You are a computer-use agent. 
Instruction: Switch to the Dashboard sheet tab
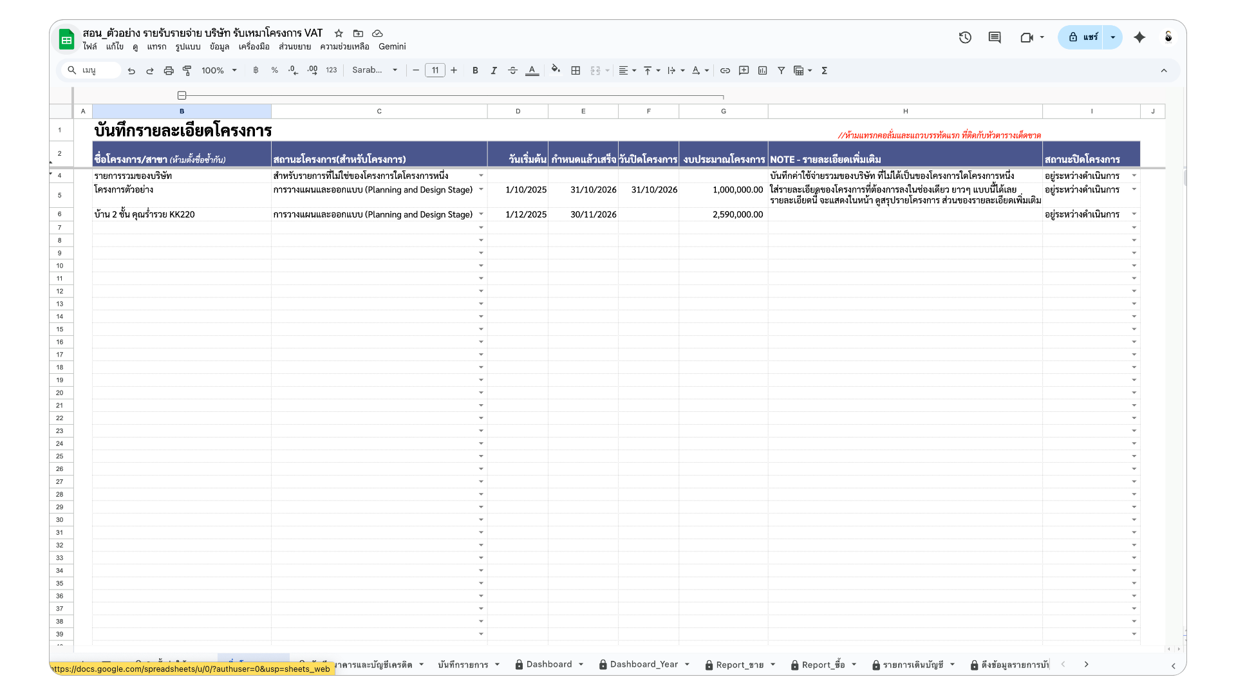pyautogui.click(x=548, y=664)
